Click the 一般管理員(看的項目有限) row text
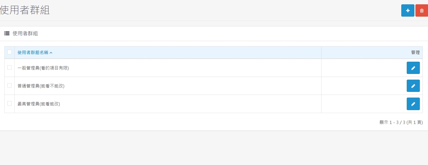The image size is (428, 165). point(43,68)
